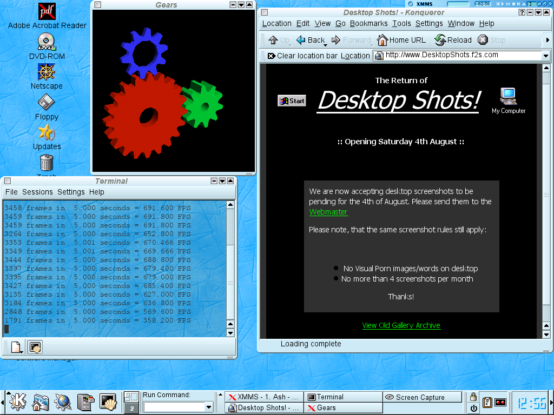The image size is (554, 415).
Task: Open the Floppy desktop icon
Action: pyautogui.click(x=47, y=102)
